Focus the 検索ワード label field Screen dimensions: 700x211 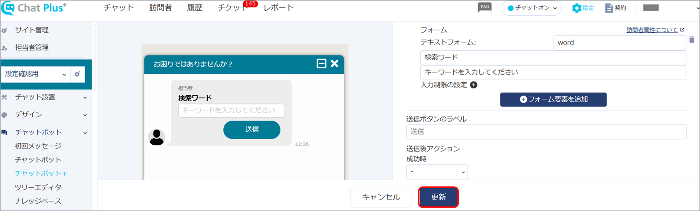point(553,58)
